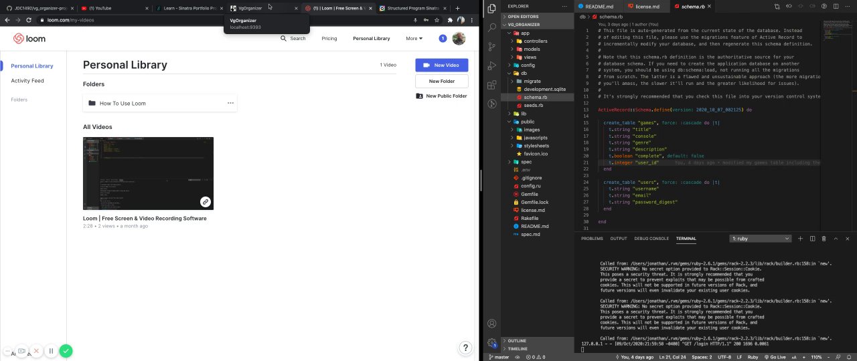
Task: Click New Video button
Action: tap(441, 65)
